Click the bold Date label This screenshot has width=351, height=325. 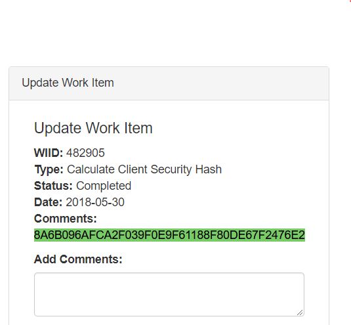pos(48,202)
